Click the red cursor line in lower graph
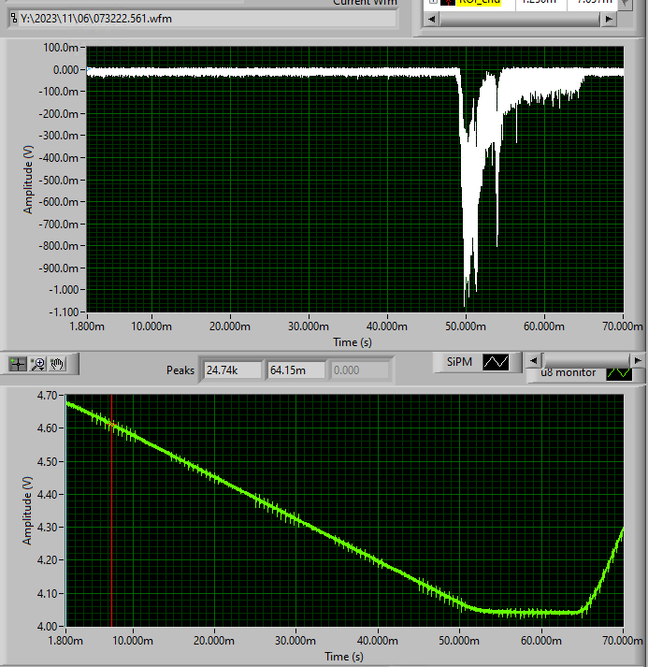The image size is (648, 667). point(112,511)
